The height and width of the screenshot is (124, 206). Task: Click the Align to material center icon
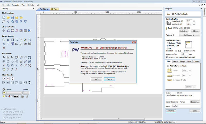click(4, 79)
